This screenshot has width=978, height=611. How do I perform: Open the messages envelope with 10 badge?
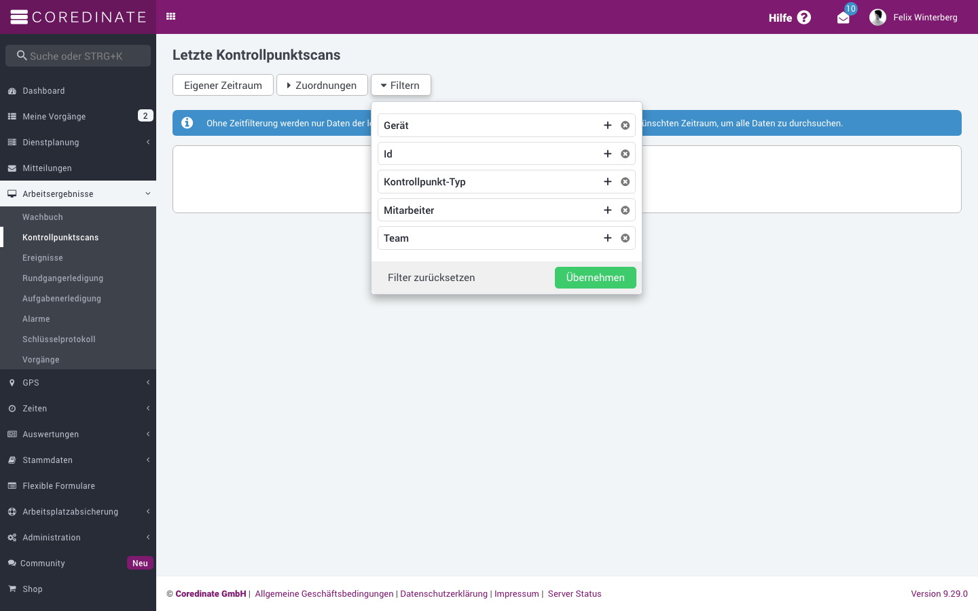click(x=844, y=18)
